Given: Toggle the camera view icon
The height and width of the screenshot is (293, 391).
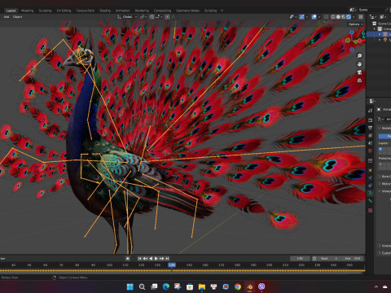Looking at the screenshot, I should click(x=359, y=72).
